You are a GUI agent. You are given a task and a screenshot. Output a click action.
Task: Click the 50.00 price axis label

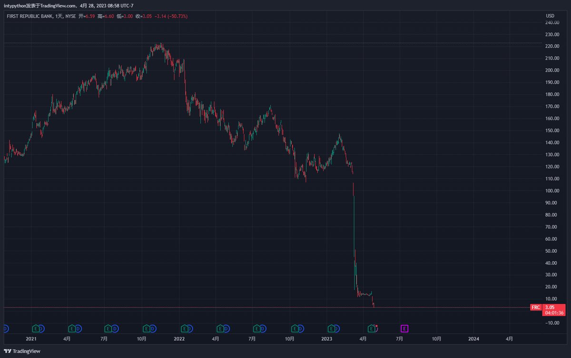point(551,251)
